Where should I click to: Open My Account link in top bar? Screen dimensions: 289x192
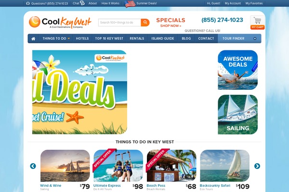(x=233, y=3)
